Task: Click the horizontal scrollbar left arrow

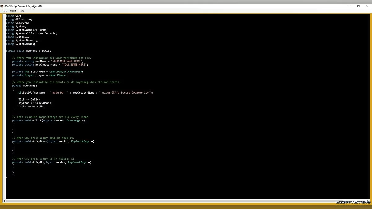Action: pos(4,201)
